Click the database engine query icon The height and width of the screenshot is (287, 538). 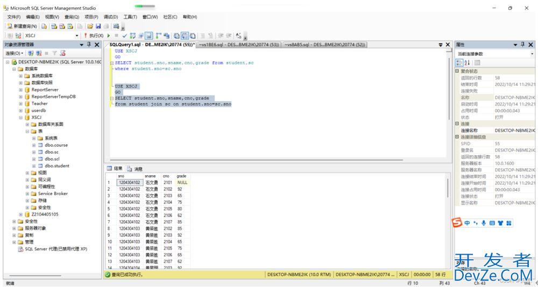(44, 26)
